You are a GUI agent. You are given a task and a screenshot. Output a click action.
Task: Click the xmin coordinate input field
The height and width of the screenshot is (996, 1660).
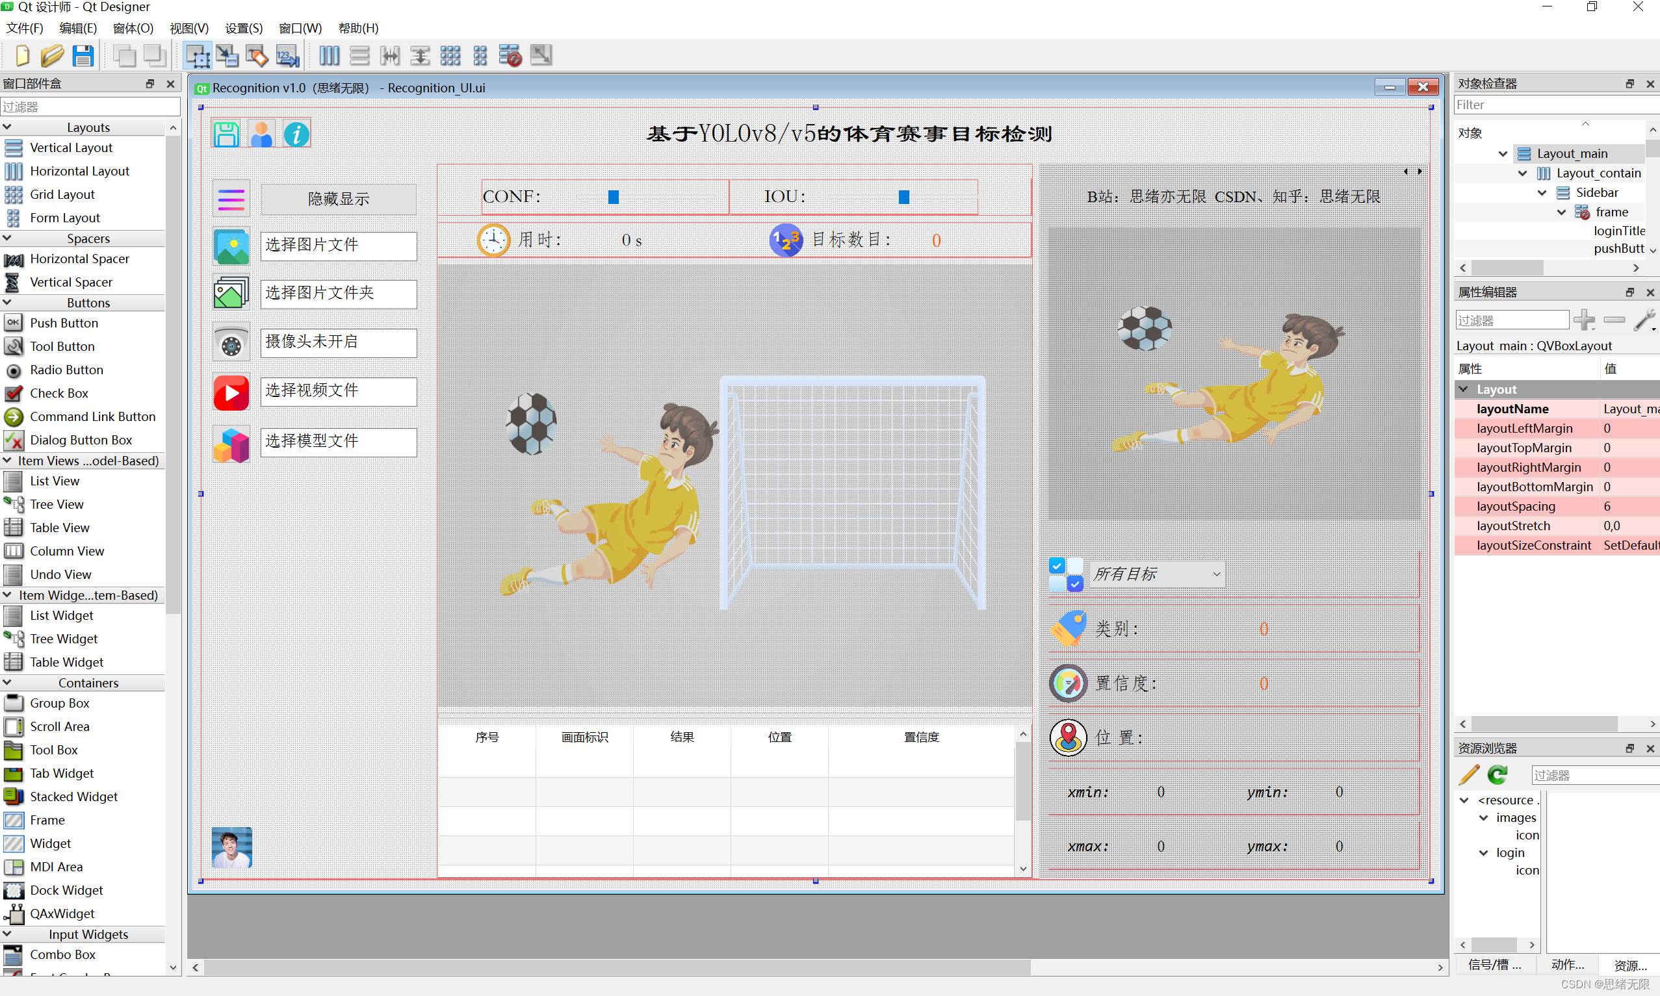(1160, 792)
